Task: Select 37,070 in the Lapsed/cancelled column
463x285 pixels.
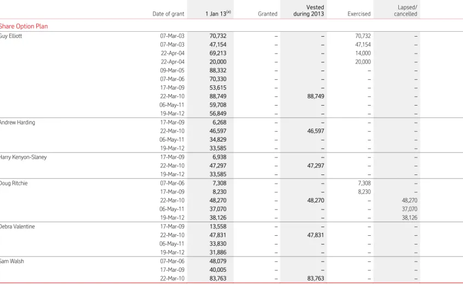Action: pyautogui.click(x=409, y=209)
